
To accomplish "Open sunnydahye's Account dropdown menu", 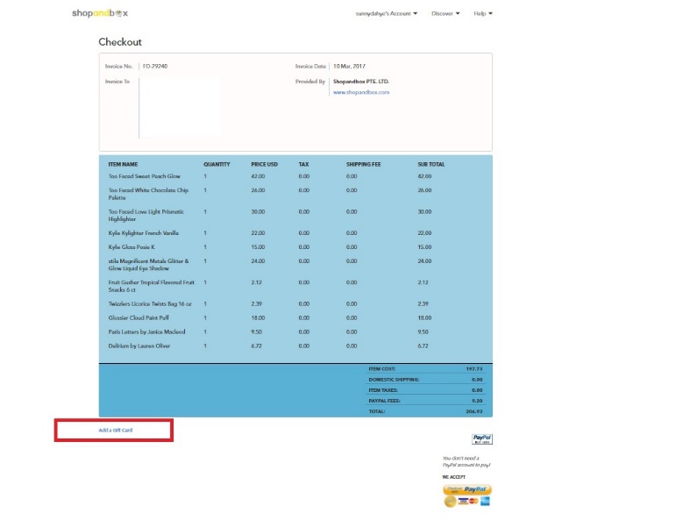I will (387, 14).
